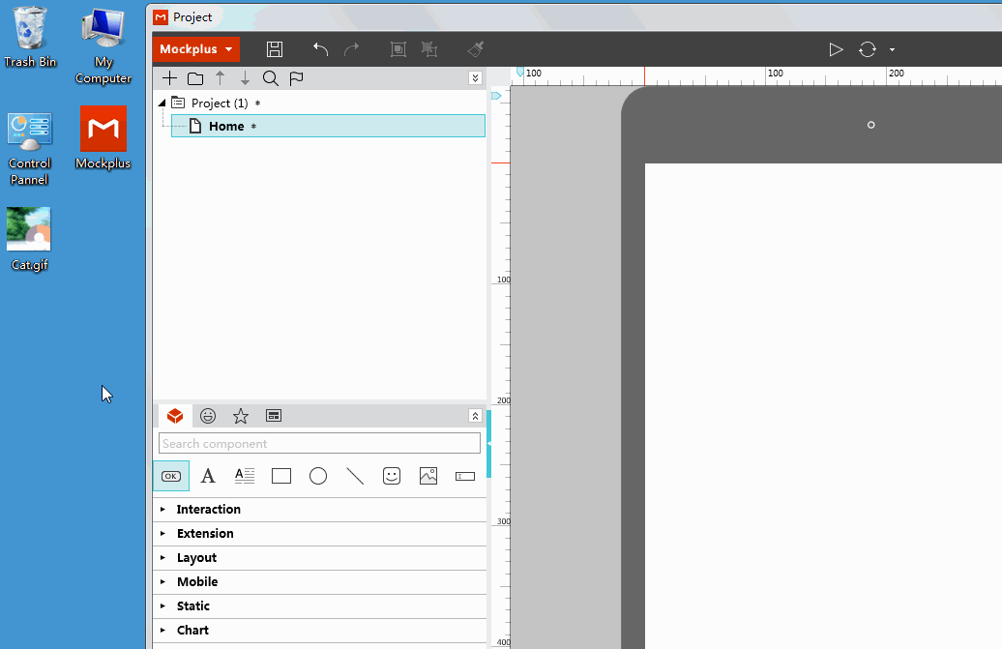The height and width of the screenshot is (649, 1002).
Task: Create a new folder in project tree
Action: pos(195,78)
